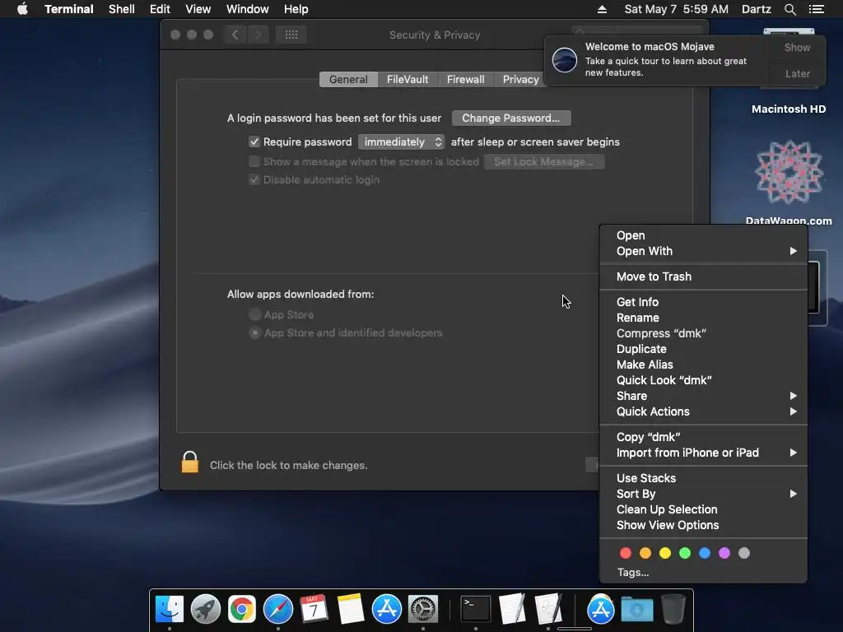Open the Apple menu
Viewport: 843px width, 632px height.
click(x=22, y=9)
